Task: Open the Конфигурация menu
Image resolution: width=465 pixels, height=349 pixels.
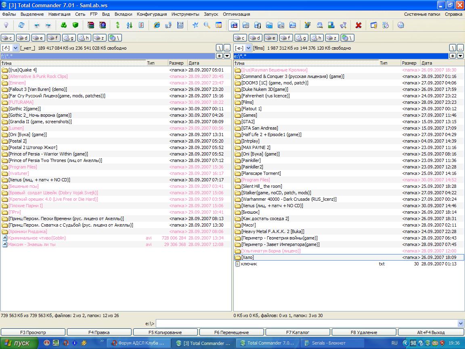Action: (x=151, y=14)
